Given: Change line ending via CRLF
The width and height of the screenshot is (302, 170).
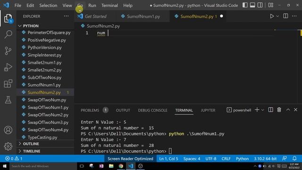Looking at the screenshot, I should coord(226,159).
